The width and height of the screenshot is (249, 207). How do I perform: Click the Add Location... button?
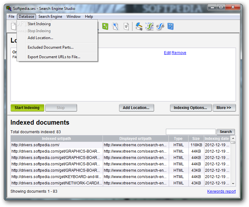pyautogui.click(x=136, y=108)
